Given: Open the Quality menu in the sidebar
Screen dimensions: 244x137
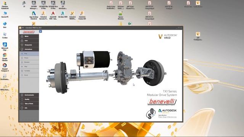Looking at the screenshot, I should tap(29, 99).
